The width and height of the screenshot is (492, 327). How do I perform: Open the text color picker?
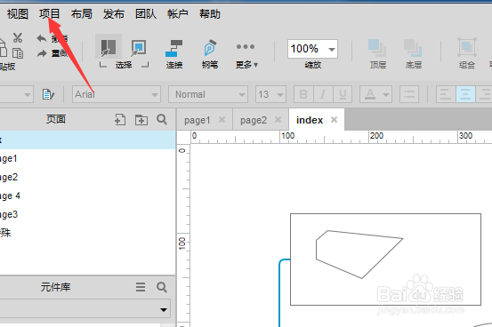point(376,94)
